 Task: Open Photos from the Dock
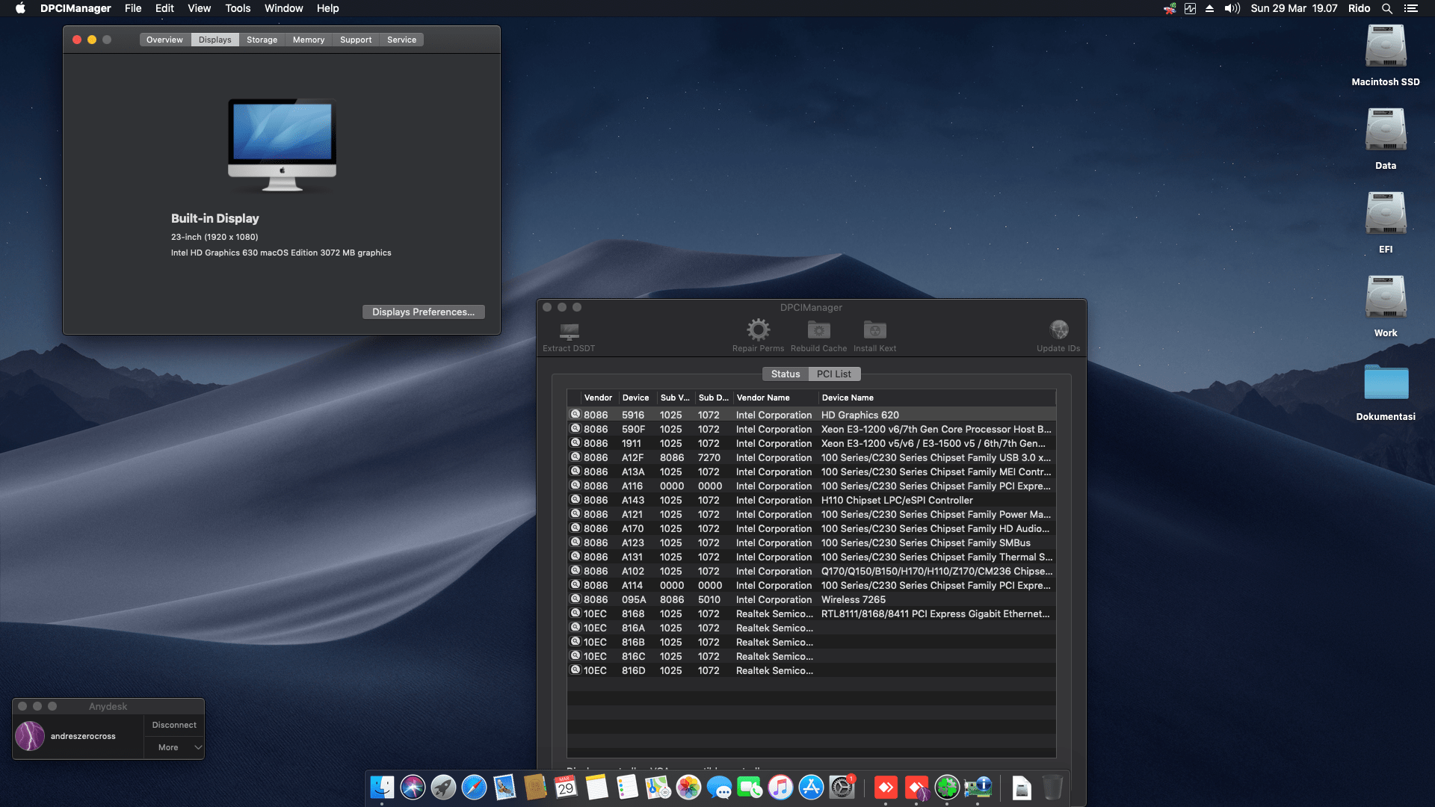tap(688, 787)
